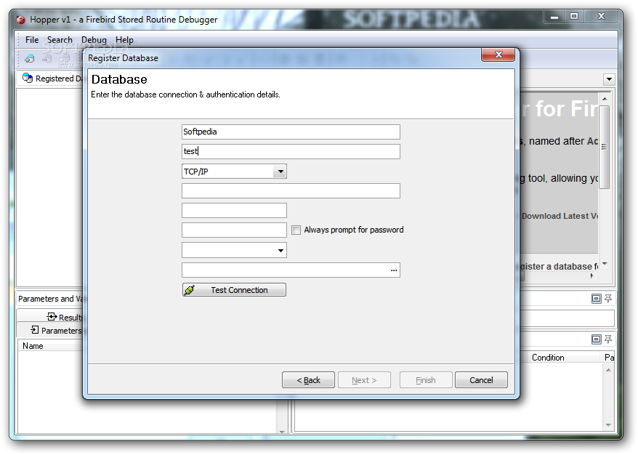Click the Parameters and Values panel title

click(50, 298)
